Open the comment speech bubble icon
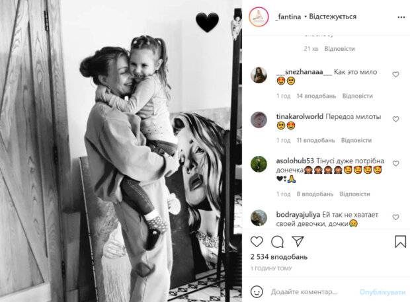 coord(277,242)
